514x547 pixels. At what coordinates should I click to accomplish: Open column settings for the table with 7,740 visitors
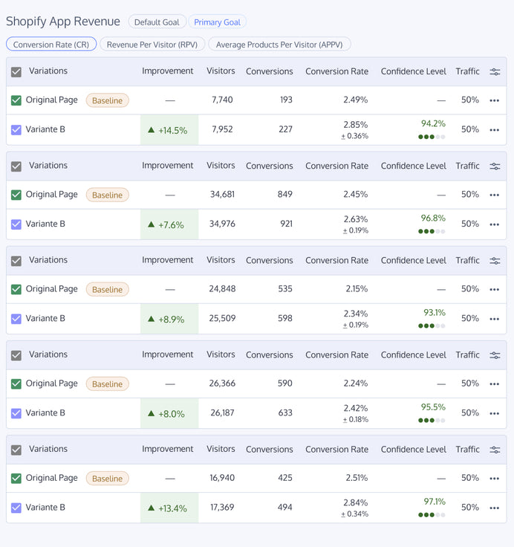(495, 72)
